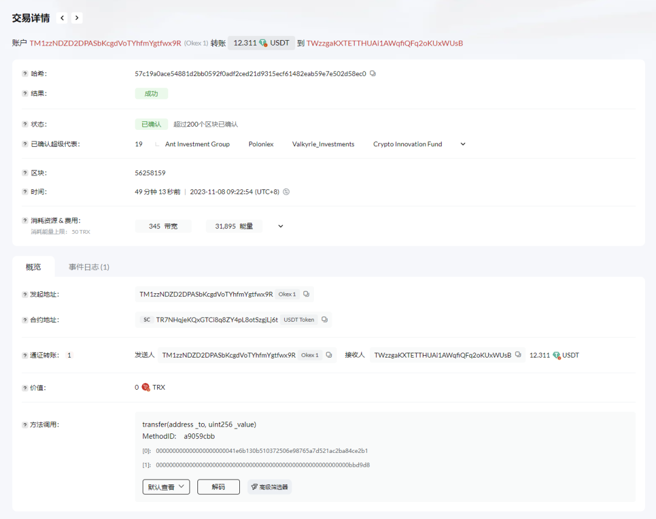The image size is (656, 519).
Task: Click help icon beside 方法调用
Action: click(x=25, y=425)
